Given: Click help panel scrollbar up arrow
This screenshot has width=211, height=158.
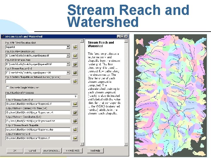Looking at the screenshot, I should pos(126,41).
